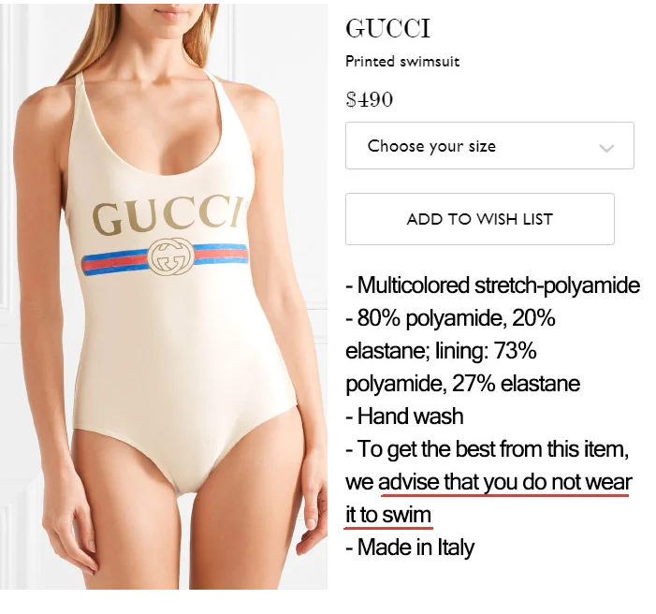Click the chevron arrow in size selector
This screenshot has height=614, width=656.
(x=606, y=148)
